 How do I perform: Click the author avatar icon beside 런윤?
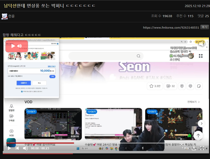click(5, 16)
